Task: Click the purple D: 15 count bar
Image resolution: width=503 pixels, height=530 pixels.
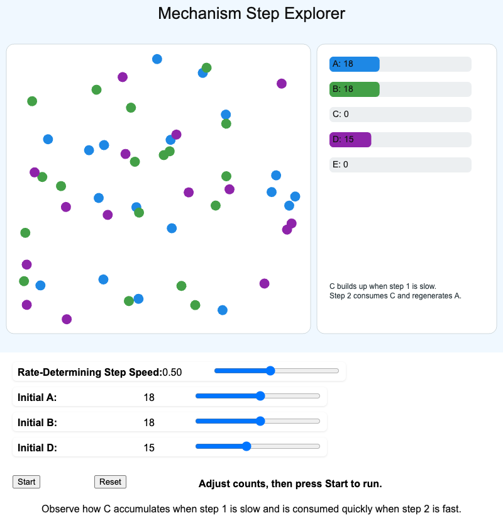Action: pos(350,140)
